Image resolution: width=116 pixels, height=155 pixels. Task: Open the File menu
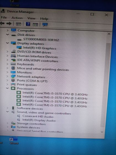pyautogui.click(x=4, y=17)
